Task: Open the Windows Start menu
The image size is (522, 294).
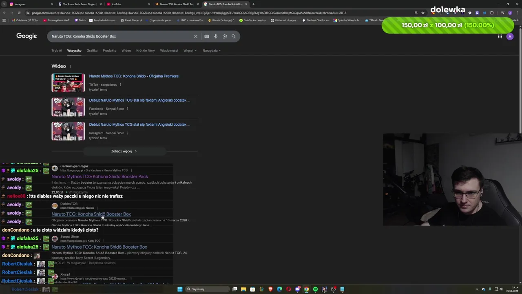Action: click(x=180, y=289)
